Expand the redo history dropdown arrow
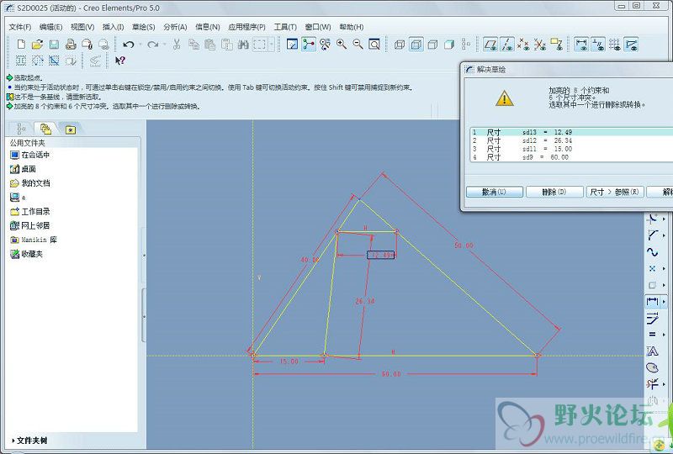 (x=164, y=45)
